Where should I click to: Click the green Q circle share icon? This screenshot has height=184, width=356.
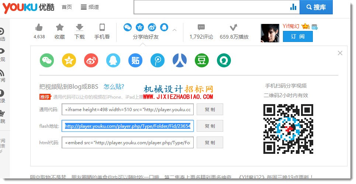tap(224, 60)
